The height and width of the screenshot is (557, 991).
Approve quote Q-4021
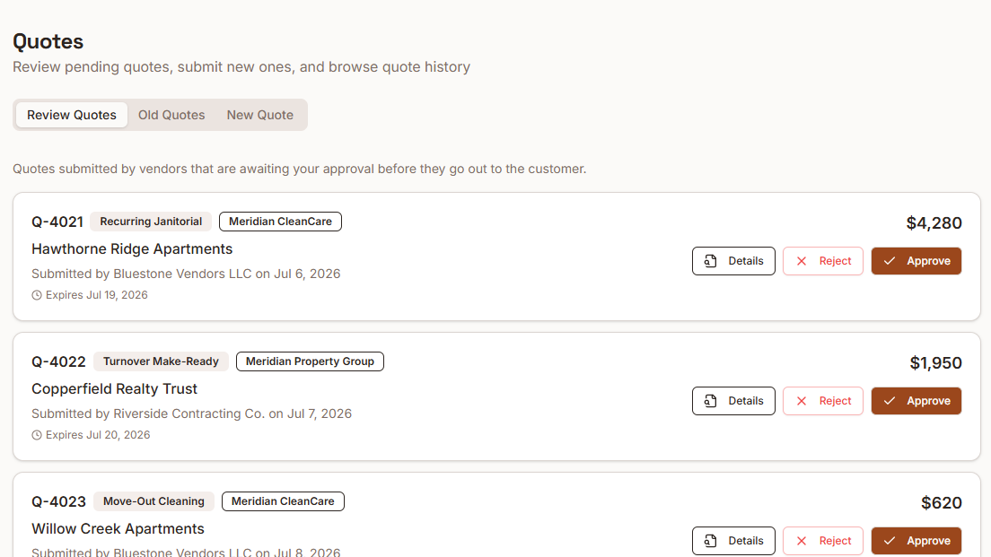coord(916,261)
